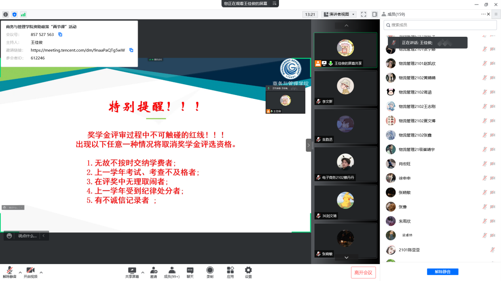The width and height of the screenshot is (501, 281).
Task: Turn on the camera with 开启视频
Action: (x=30, y=272)
